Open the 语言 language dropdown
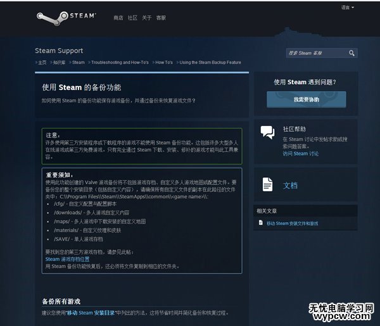Image resolution: width=380 pixels, height=326 pixels. (x=348, y=8)
